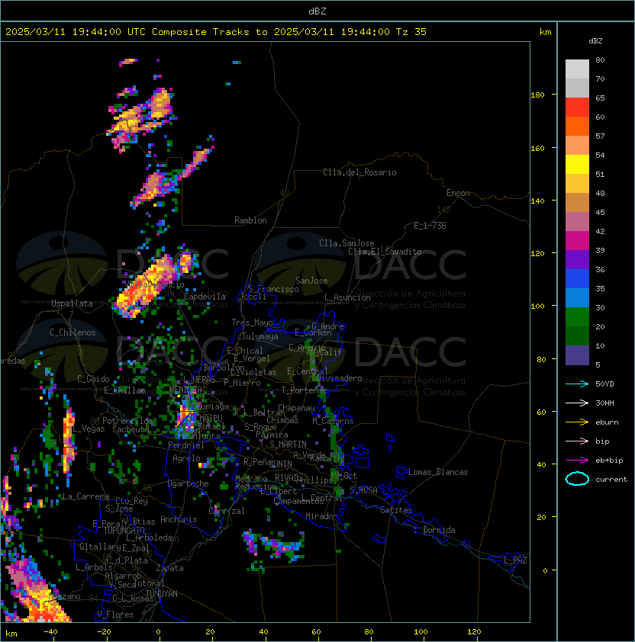Click the 'Cacheuta' map label
635x642 pixels.
coord(131,429)
